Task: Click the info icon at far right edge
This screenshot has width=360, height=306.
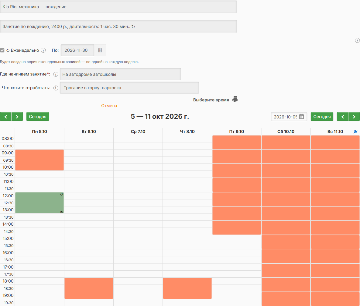Action: coord(357,40)
